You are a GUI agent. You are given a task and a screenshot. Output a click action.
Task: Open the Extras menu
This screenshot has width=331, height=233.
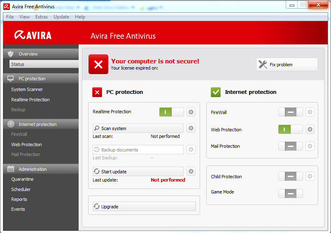click(x=42, y=17)
